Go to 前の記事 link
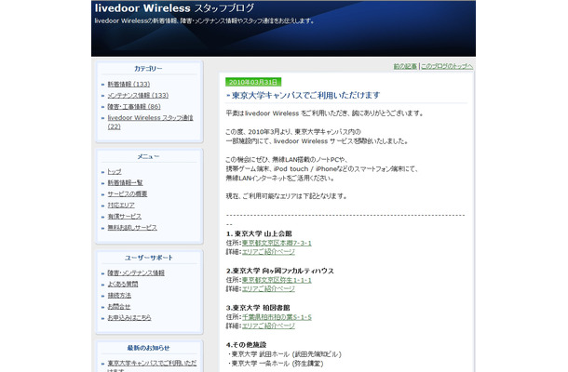568x372 pixels. click(405, 67)
